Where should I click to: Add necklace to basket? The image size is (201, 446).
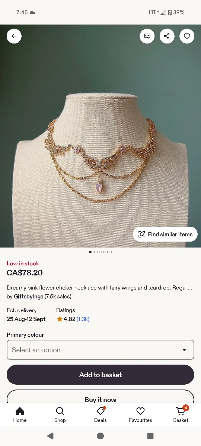(100, 375)
